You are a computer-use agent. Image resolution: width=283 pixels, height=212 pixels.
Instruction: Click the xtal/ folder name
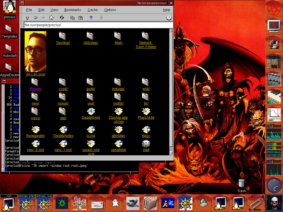63,118
